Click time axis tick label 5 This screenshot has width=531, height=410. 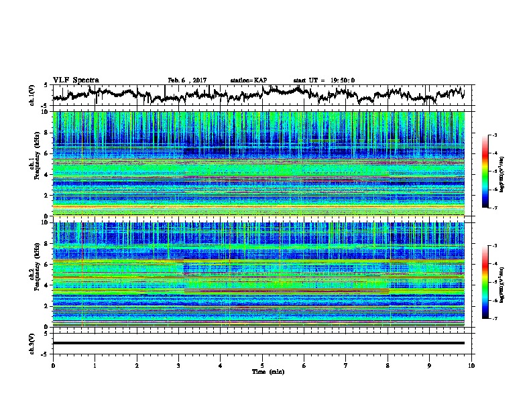262,366
